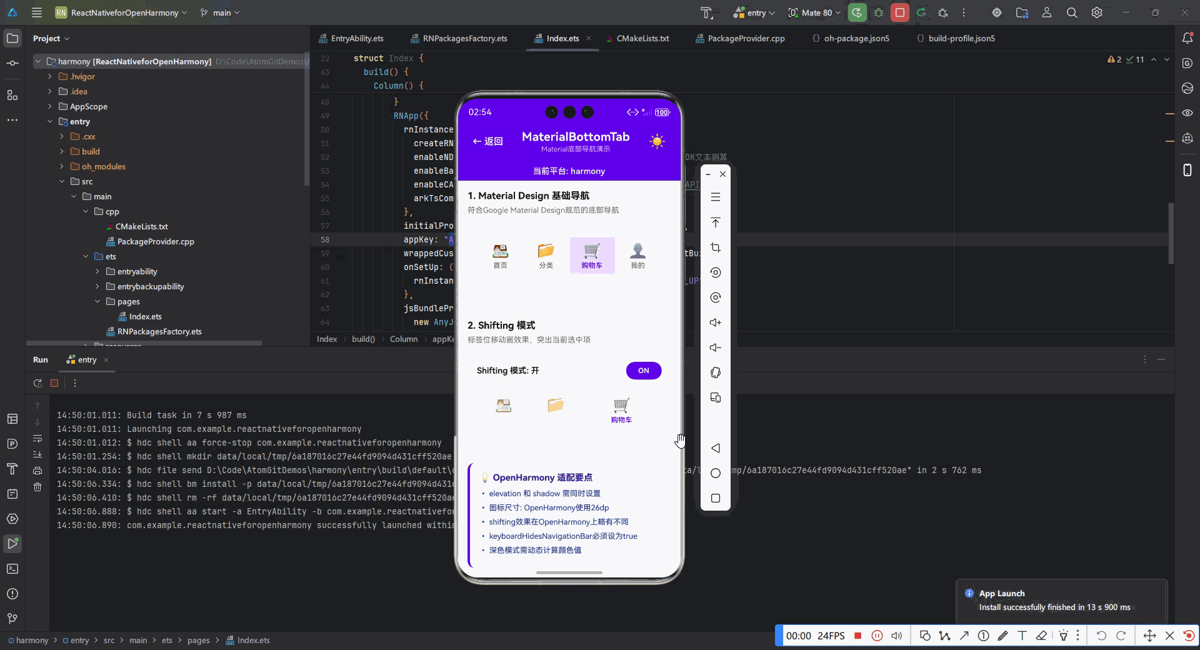Open ReactNativeforOpenHarmony project dropdown
This screenshot has height=650, width=1200.
121,12
